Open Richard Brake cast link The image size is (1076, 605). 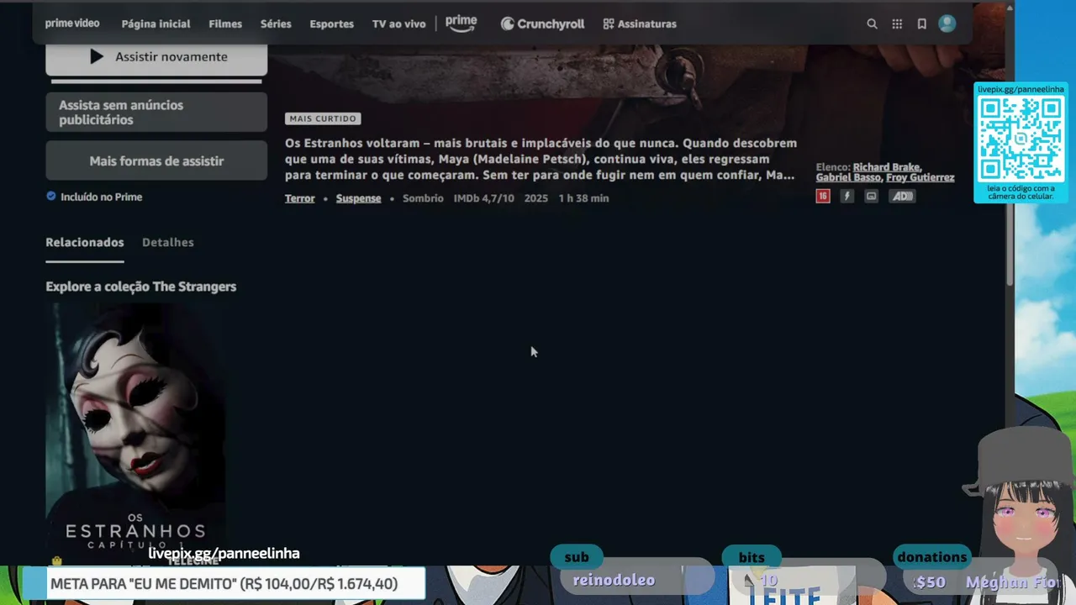(887, 167)
